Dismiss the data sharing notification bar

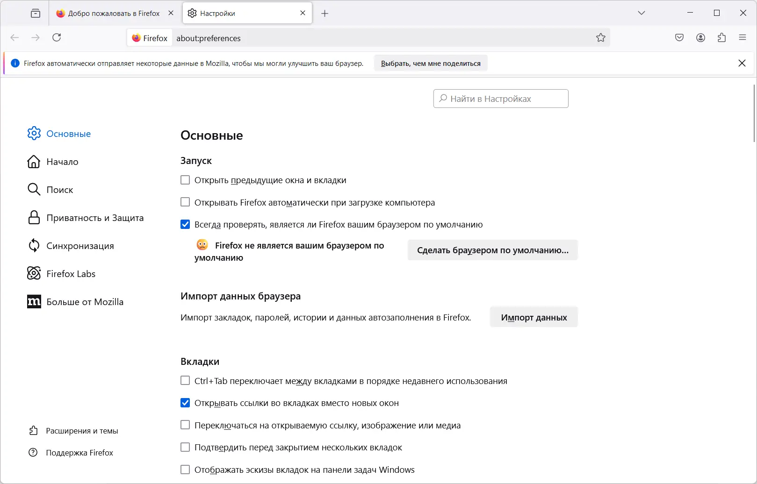point(742,63)
